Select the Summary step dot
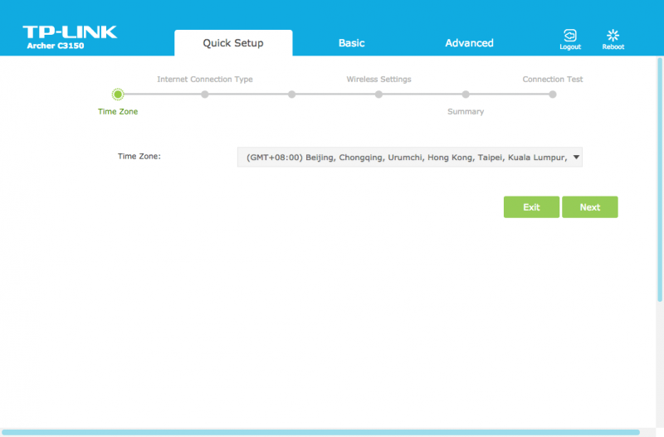This screenshot has width=664, height=437. (x=466, y=95)
